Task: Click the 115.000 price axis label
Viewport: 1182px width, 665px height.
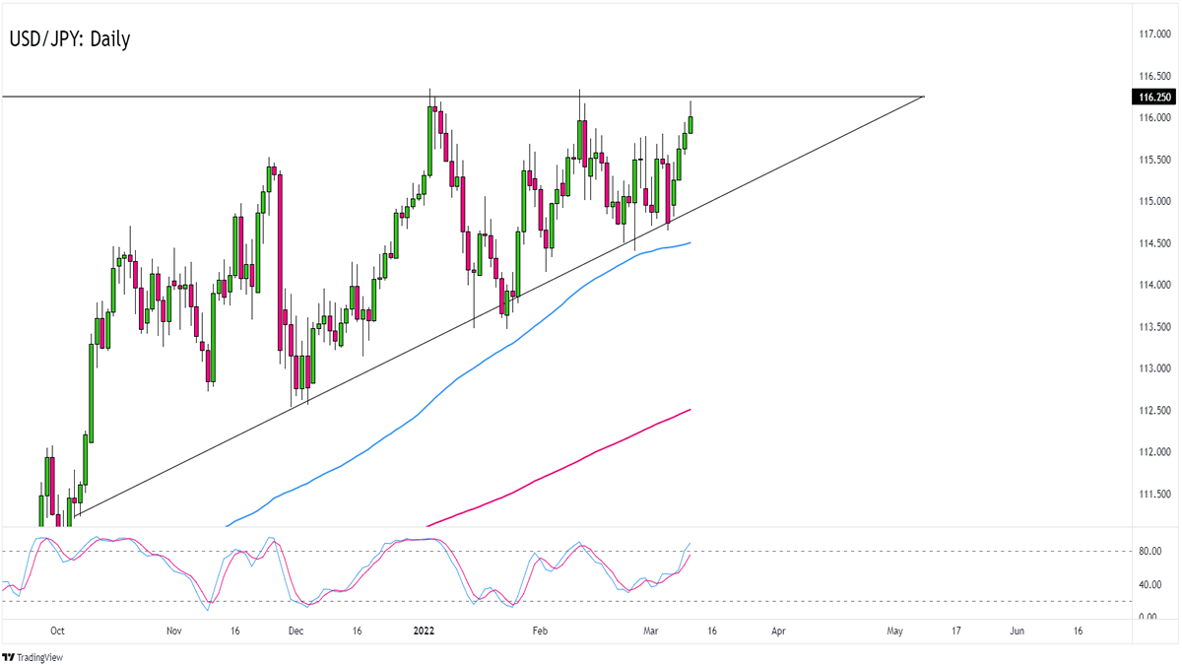Action: [1153, 202]
